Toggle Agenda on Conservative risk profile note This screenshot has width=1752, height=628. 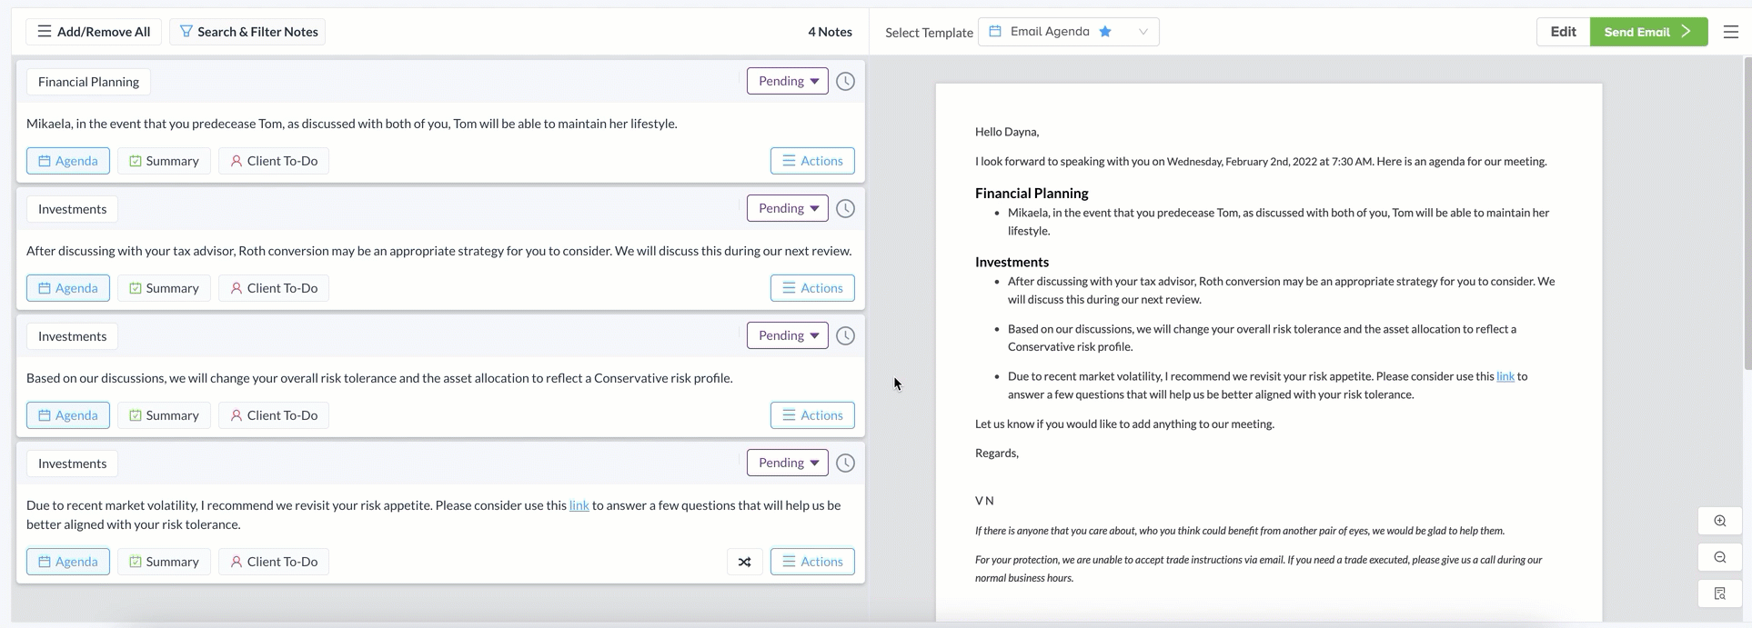tap(68, 415)
